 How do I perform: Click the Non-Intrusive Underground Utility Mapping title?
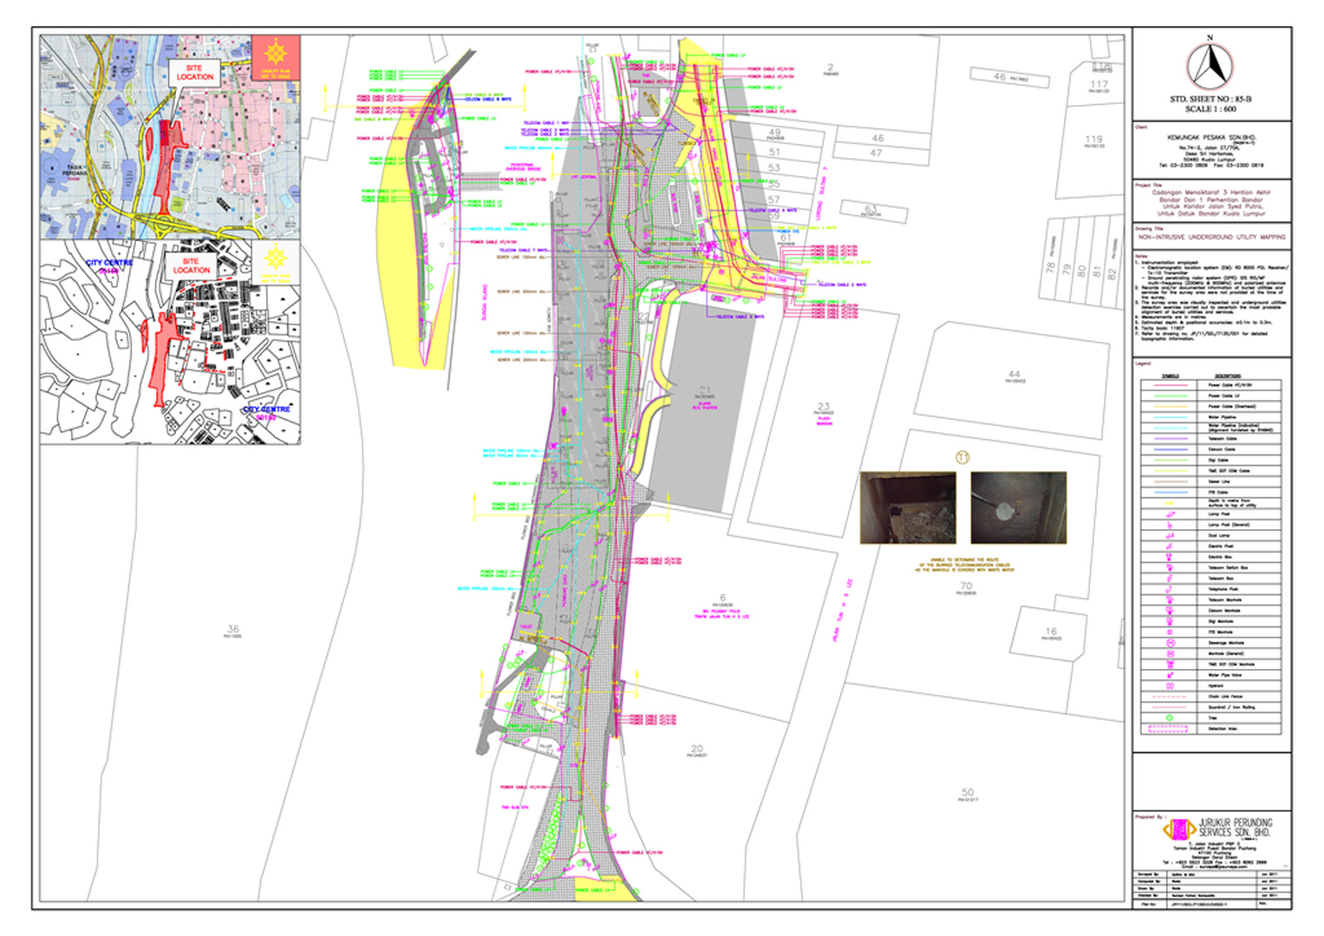1211,237
